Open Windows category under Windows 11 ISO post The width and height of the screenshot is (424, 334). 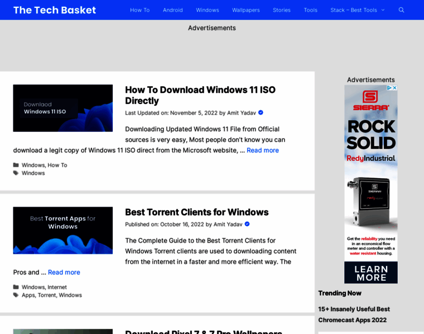pos(33,165)
